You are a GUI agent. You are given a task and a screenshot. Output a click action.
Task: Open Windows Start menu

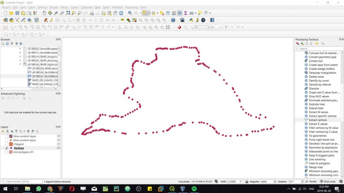tap(5, 189)
